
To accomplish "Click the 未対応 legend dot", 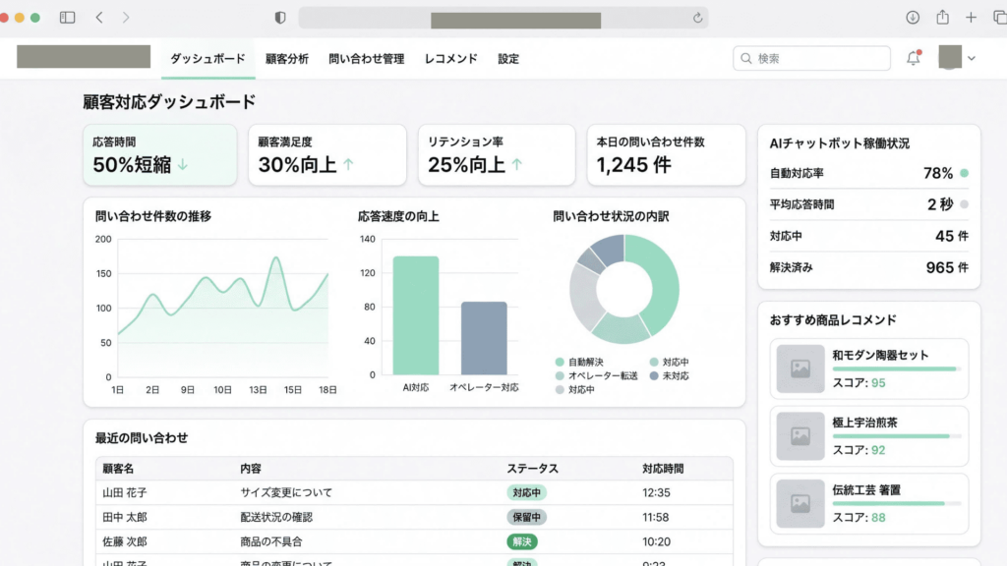I will (654, 376).
